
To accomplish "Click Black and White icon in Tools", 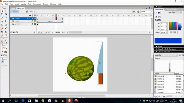I will pos(2,55).
